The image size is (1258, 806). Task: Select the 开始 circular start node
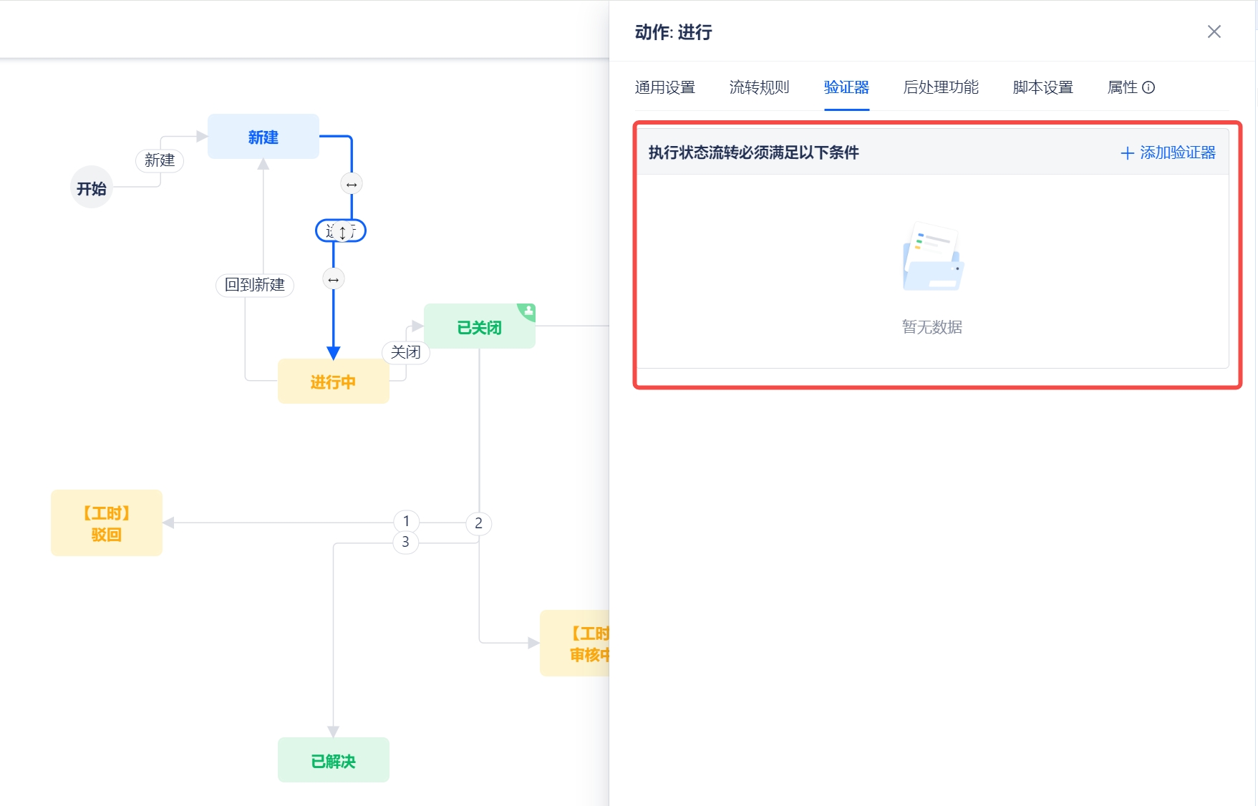(x=91, y=187)
